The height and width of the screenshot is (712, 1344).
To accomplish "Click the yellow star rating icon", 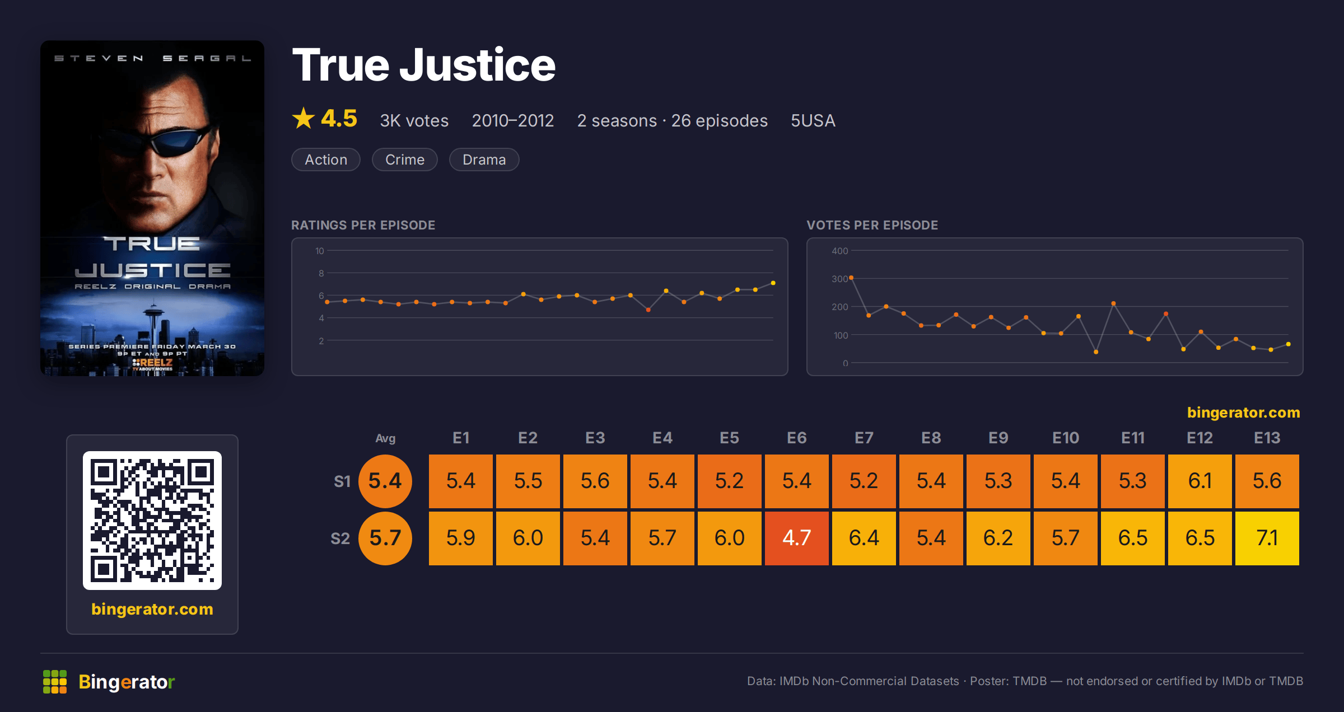I will pyautogui.click(x=304, y=118).
